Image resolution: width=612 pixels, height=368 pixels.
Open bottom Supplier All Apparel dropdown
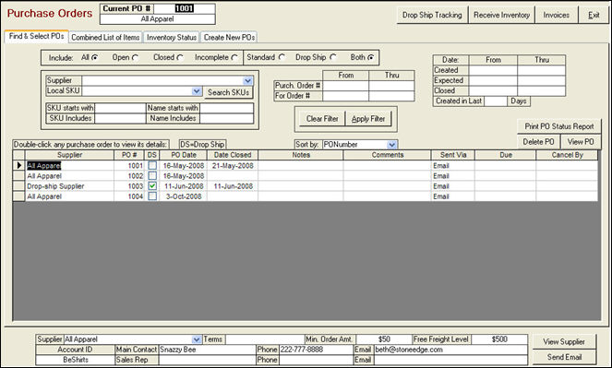pyautogui.click(x=197, y=339)
